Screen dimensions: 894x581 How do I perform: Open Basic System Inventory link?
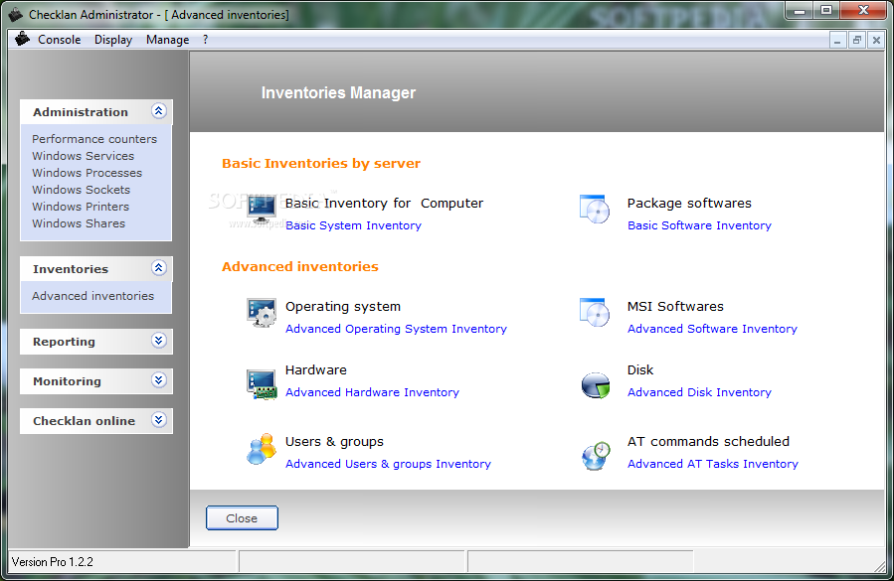(353, 225)
